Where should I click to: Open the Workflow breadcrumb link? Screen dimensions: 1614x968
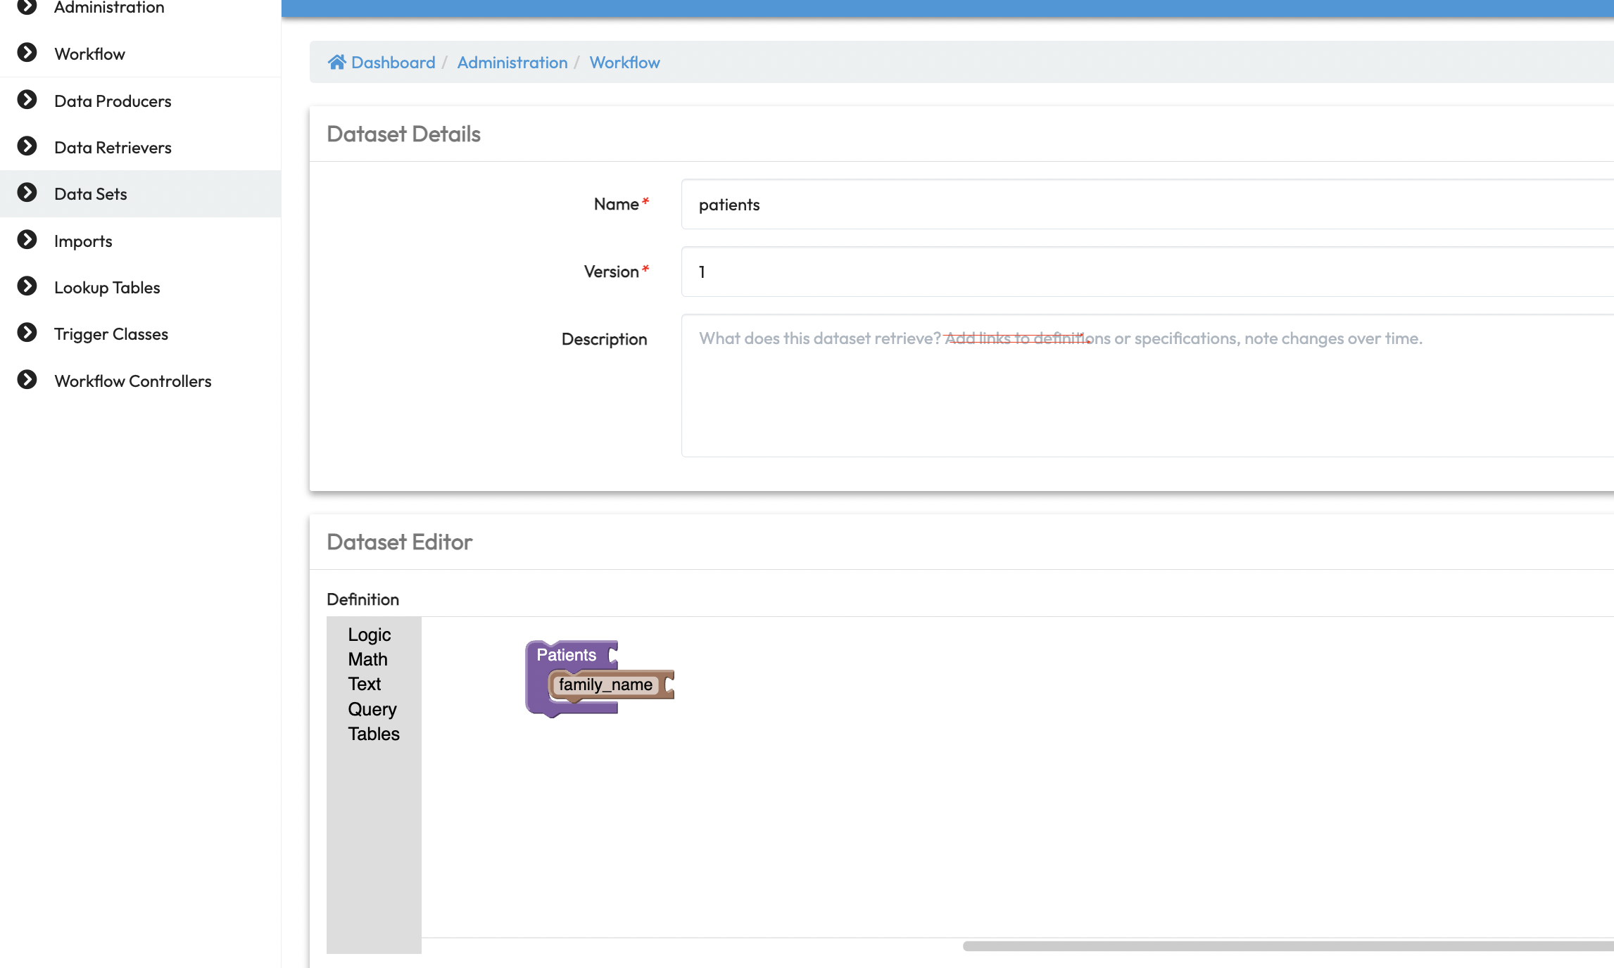[624, 63]
